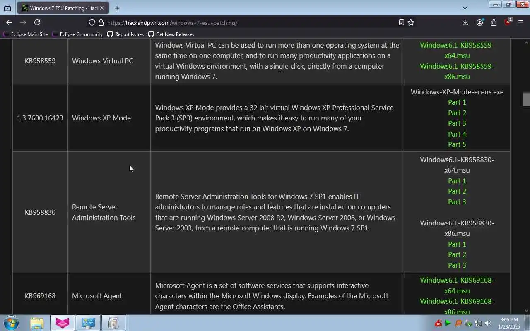
Task: Open tracking protection shield in address bar
Action: point(92,22)
